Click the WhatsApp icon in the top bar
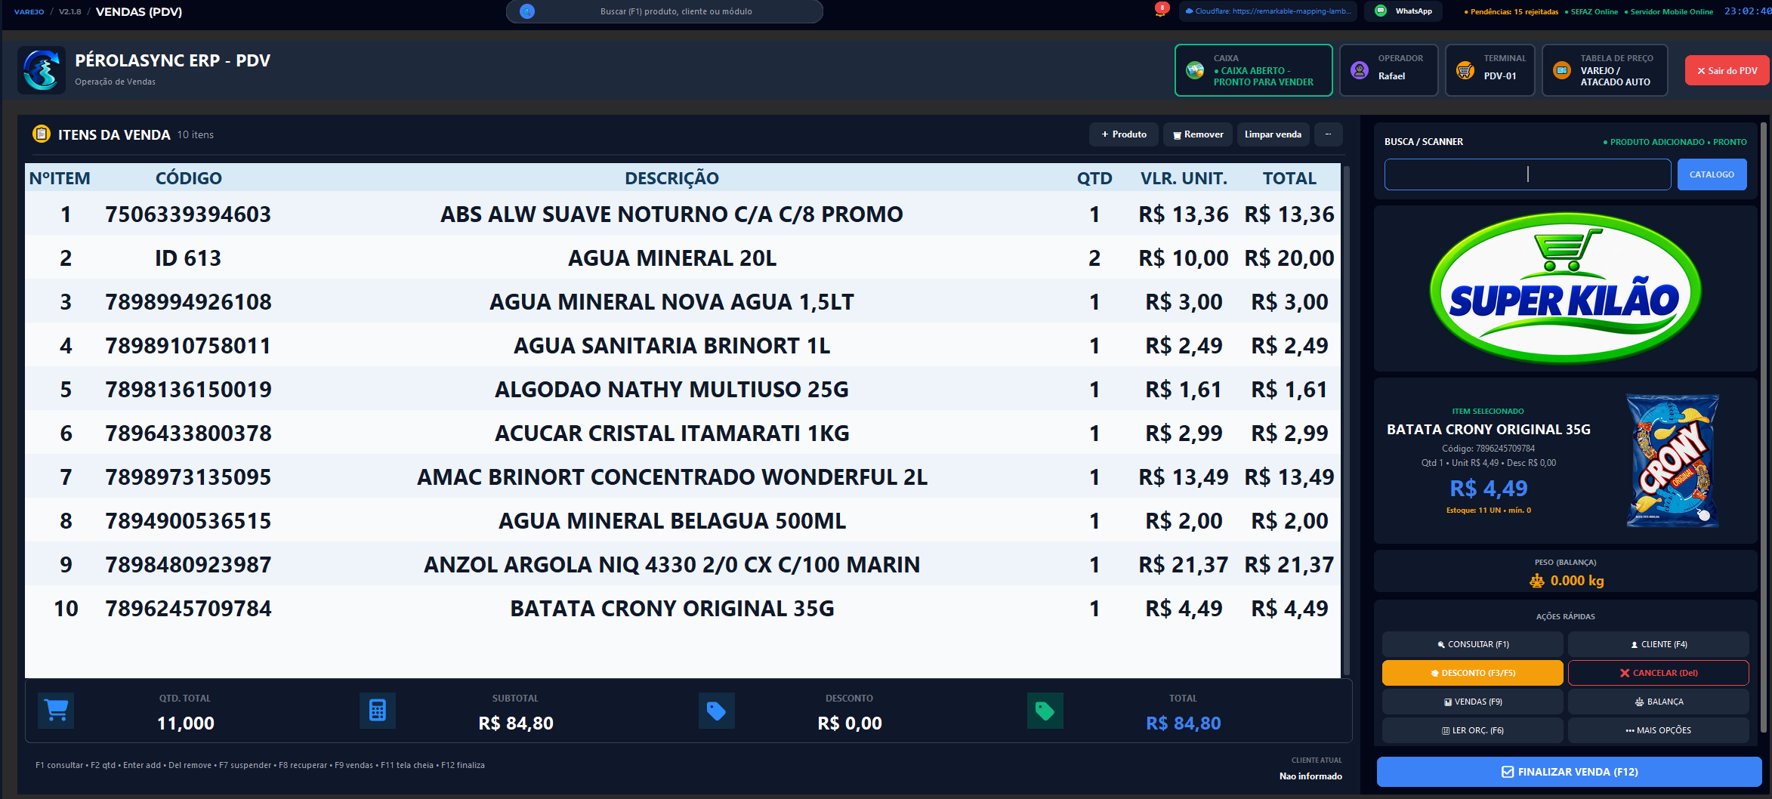 (1381, 11)
